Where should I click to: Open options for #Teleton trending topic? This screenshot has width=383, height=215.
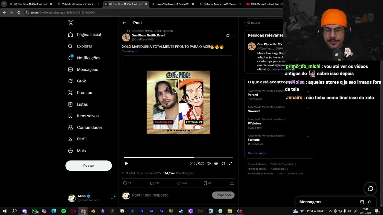pyautogui.click(x=309, y=120)
